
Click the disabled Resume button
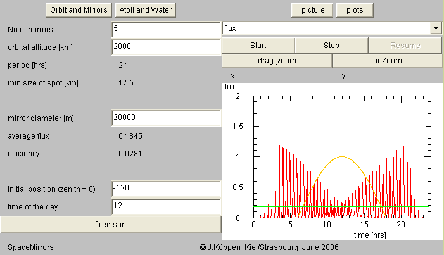[x=404, y=45]
